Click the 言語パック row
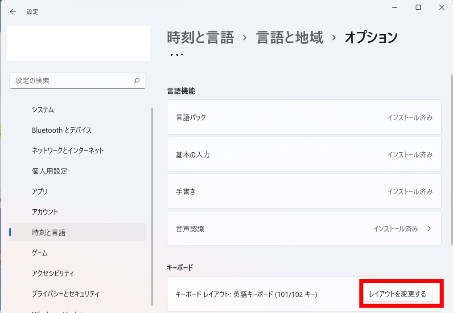 304,118
